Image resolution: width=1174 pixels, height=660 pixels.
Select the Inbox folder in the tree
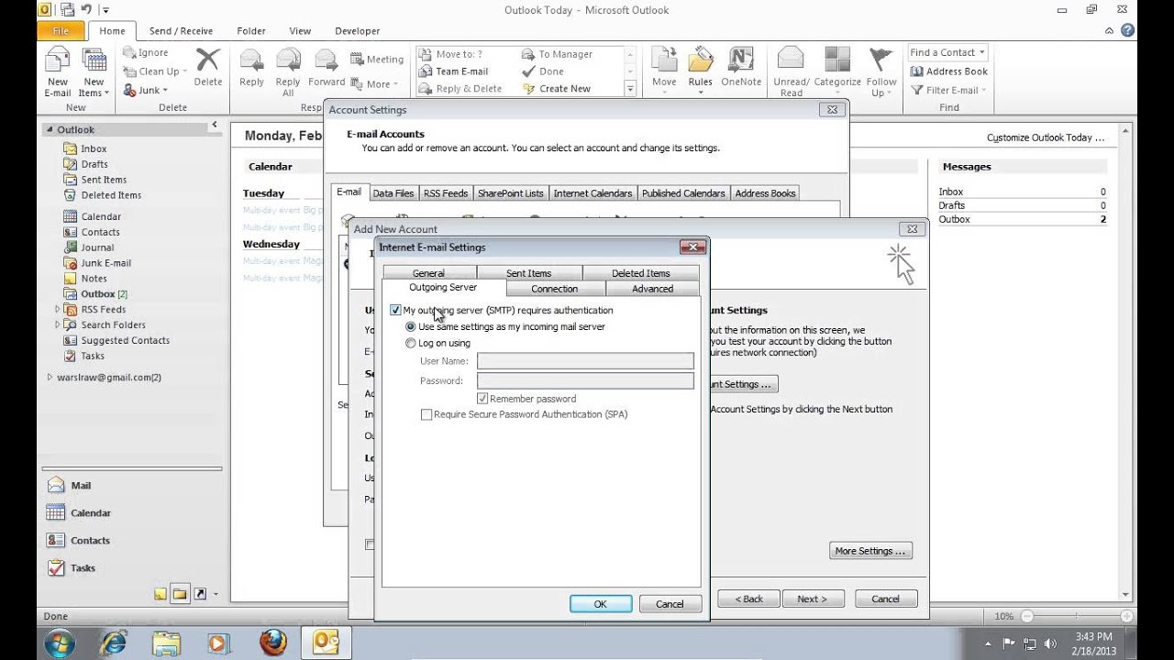point(94,148)
